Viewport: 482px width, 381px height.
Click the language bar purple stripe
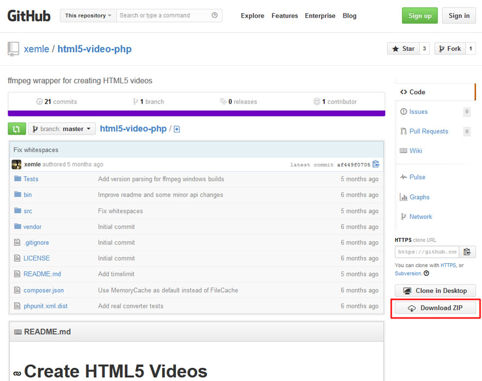197,113
